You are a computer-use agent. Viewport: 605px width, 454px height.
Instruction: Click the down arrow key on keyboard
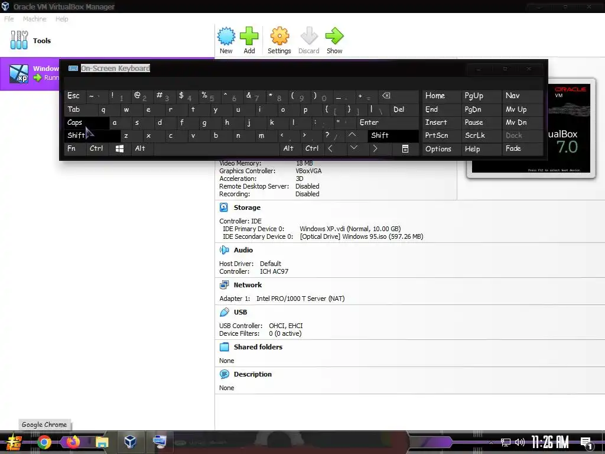coord(353,148)
